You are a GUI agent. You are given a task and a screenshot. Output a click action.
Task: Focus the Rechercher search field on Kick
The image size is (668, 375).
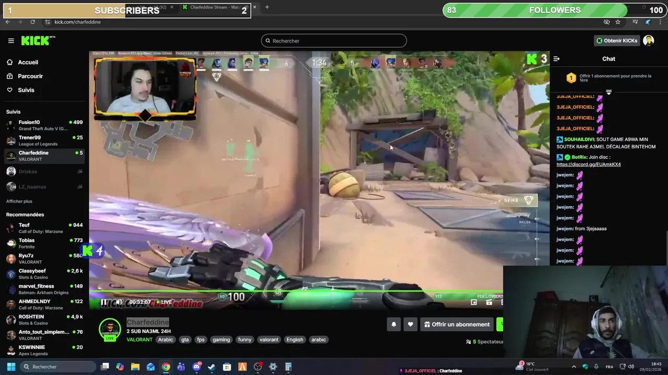point(334,41)
